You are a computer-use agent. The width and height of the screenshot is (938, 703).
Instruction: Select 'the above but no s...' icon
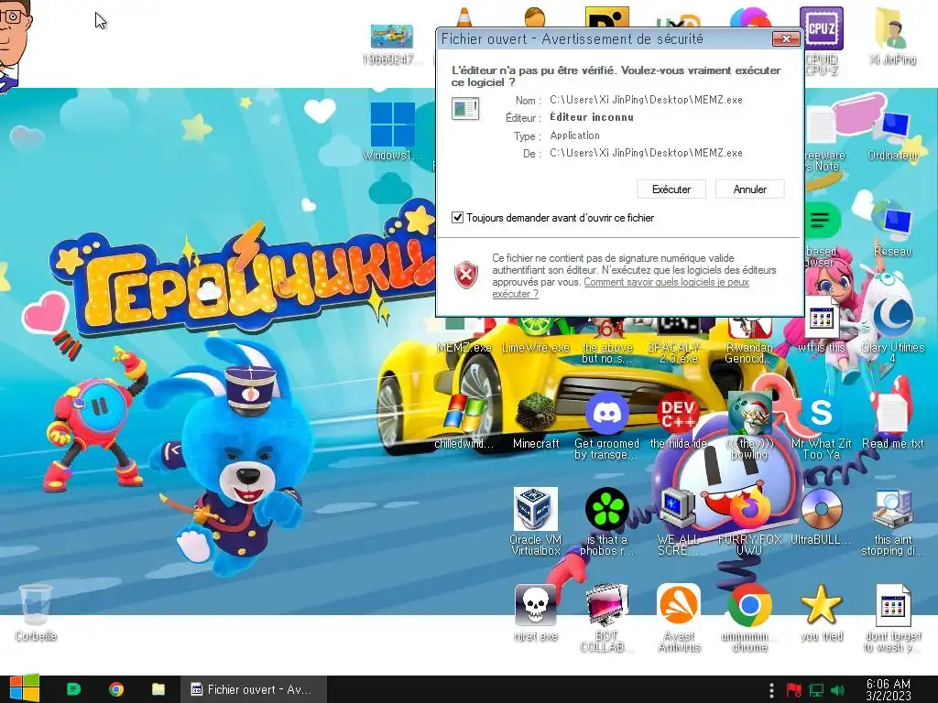(606, 341)
